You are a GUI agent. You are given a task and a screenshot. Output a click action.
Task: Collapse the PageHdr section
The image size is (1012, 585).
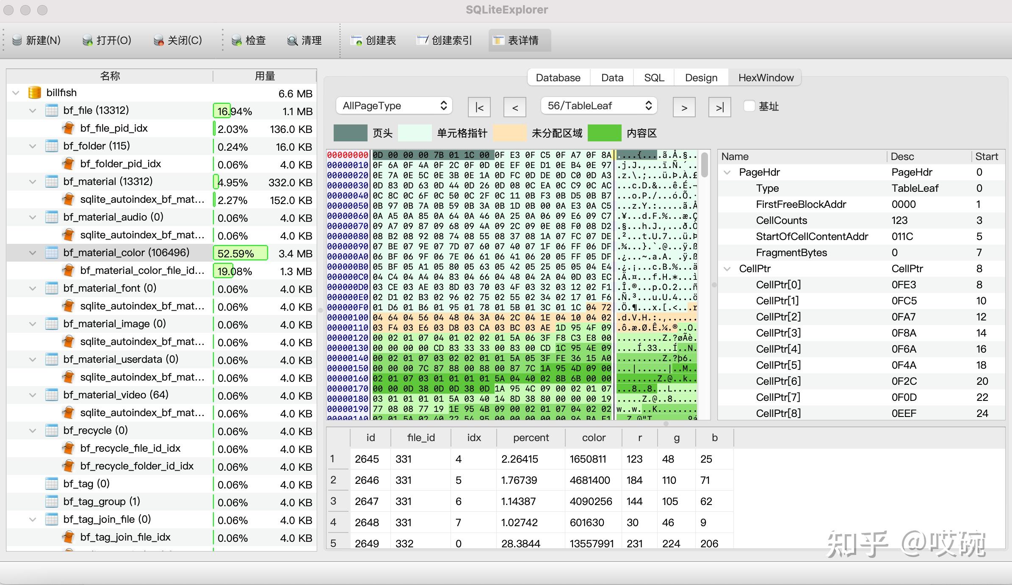click(x=727, y=172)
